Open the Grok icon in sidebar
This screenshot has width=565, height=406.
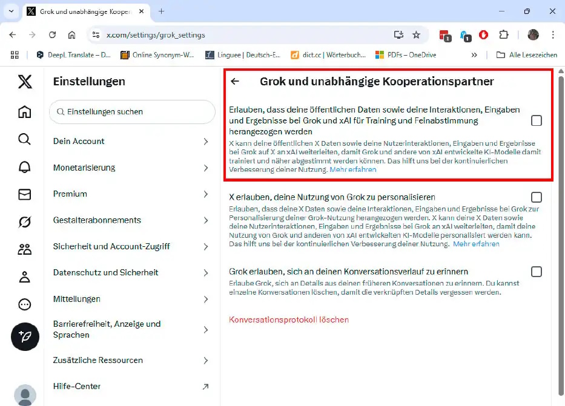tap(24, 222)
